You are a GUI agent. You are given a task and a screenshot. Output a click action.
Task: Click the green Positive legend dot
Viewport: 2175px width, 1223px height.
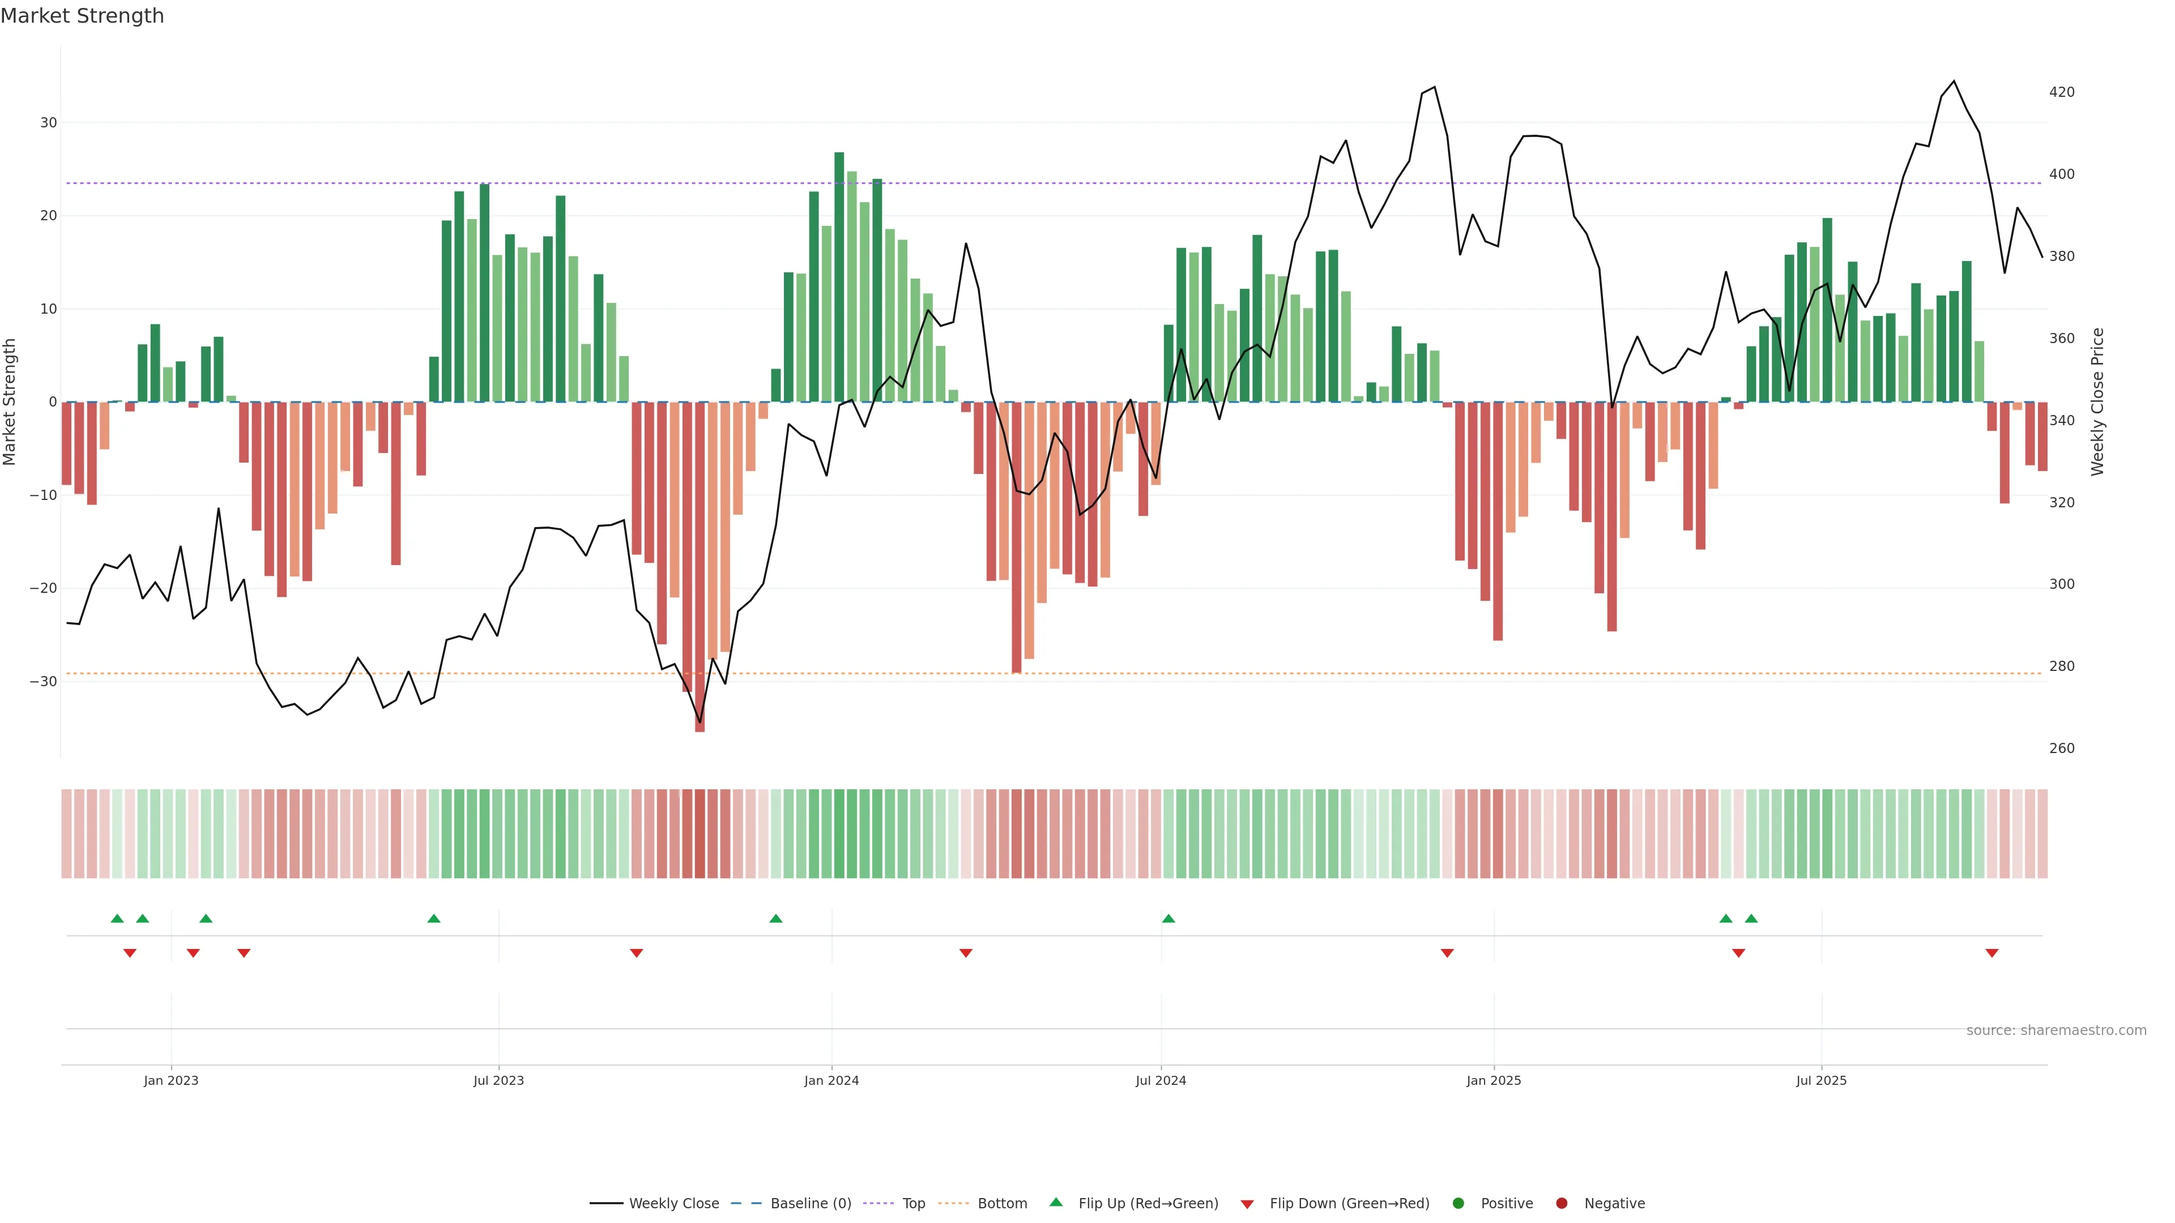[x=1458, y=1203]
